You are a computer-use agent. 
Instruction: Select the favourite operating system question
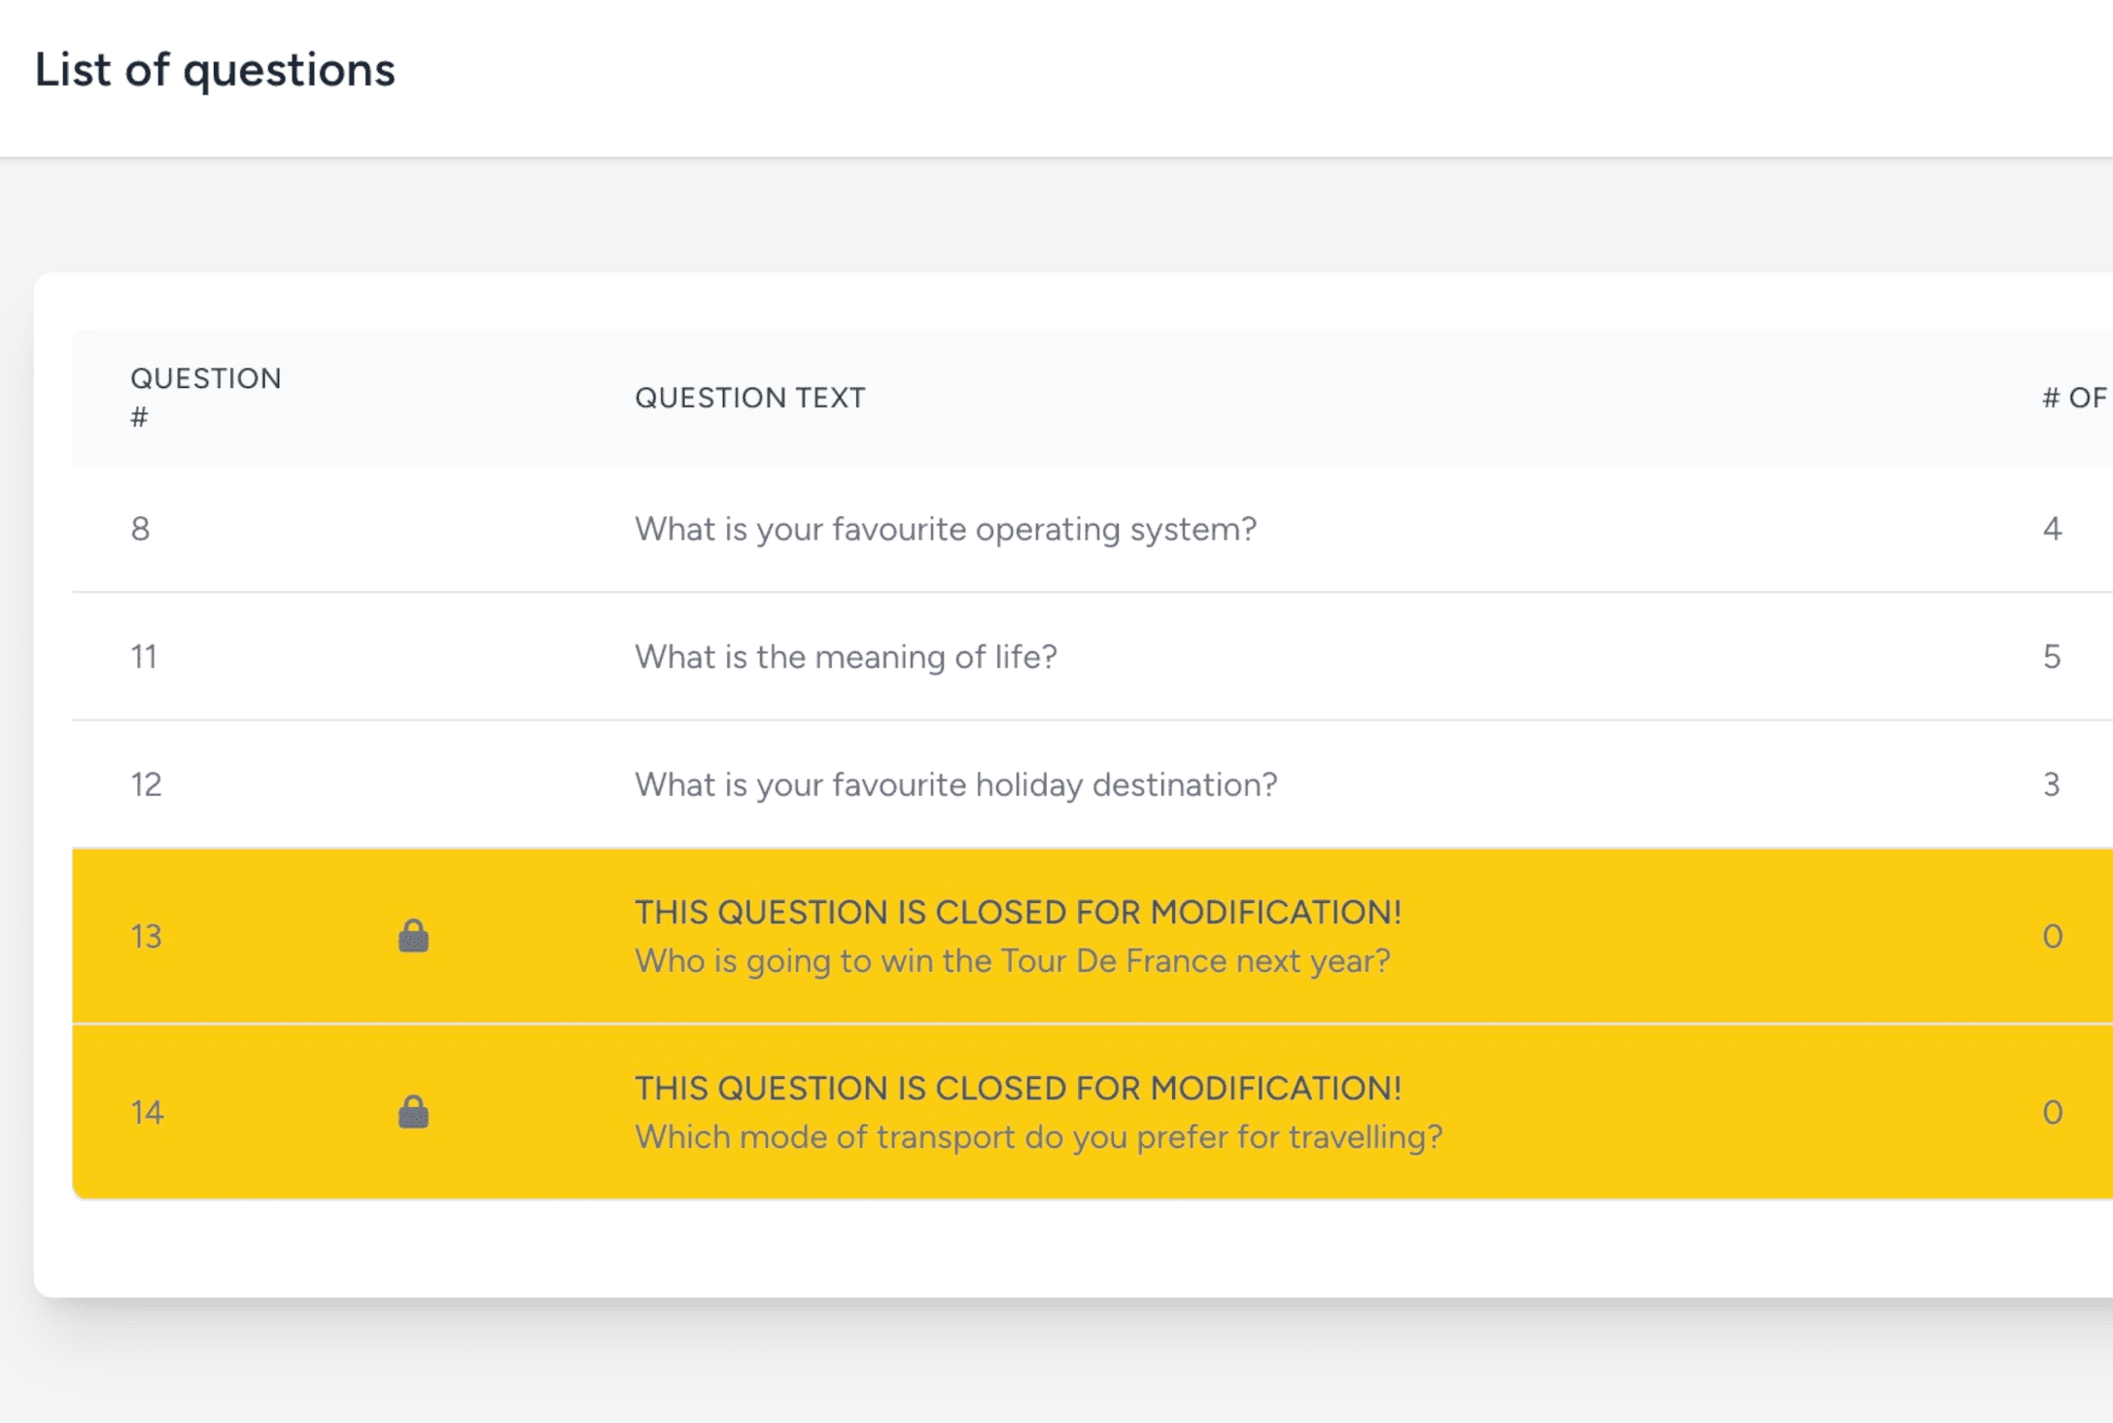click(945, 529)
